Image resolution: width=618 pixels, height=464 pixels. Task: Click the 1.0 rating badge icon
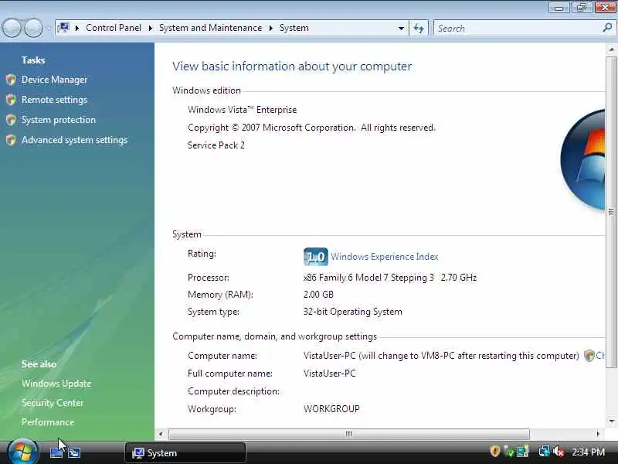[x=316, y=257]
